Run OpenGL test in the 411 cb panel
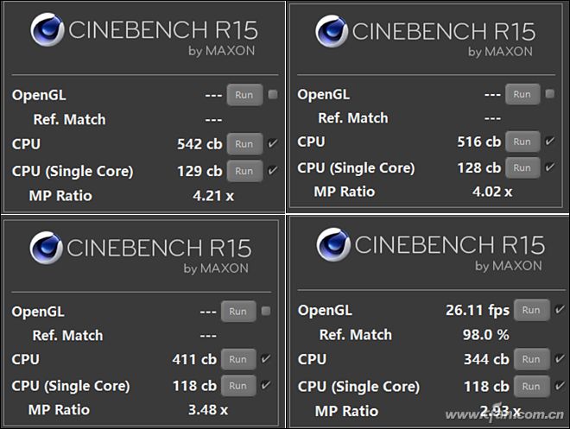This screenshot has width=570, height=429. tap(238, 312)
